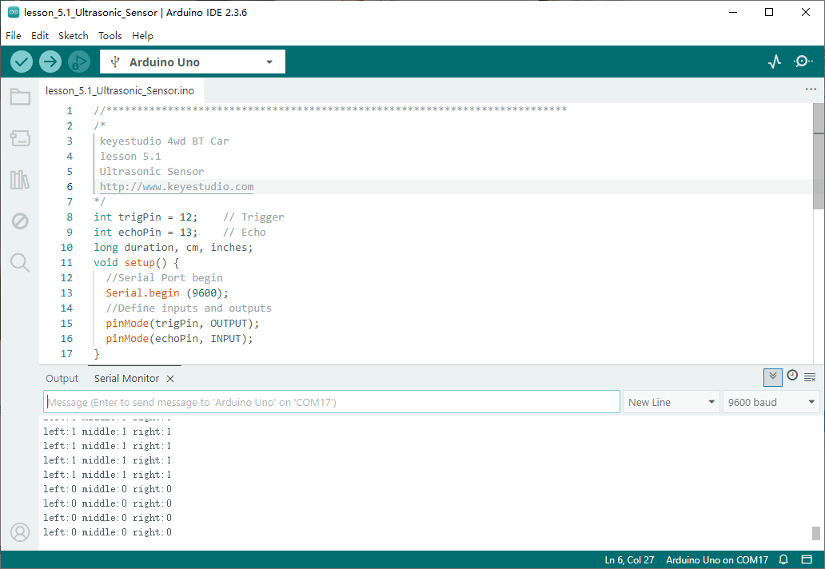Open the Tools menu
This screenshot has width=825, height=569.
(x=110, y=36)
